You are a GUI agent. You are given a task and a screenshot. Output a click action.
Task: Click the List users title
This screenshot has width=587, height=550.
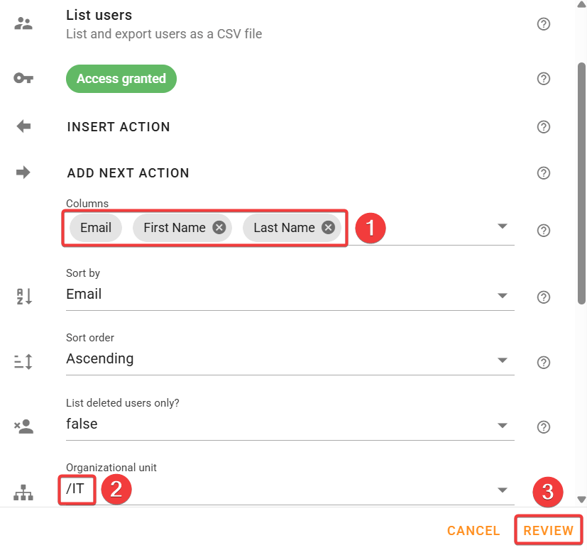(99, 15)
